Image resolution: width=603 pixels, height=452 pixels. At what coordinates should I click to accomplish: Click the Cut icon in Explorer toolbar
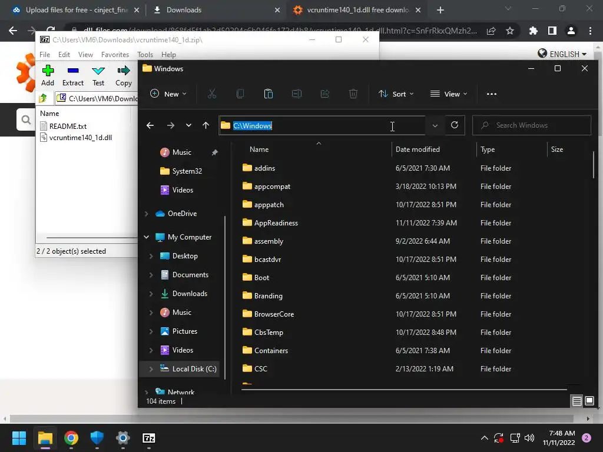click(x=212, y=94)
